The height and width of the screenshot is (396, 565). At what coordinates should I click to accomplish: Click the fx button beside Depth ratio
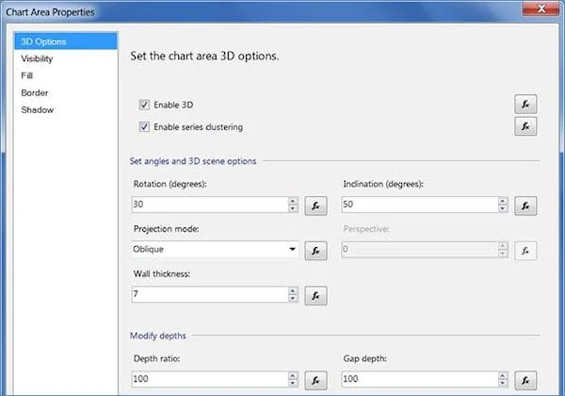(x=315, y=381)
